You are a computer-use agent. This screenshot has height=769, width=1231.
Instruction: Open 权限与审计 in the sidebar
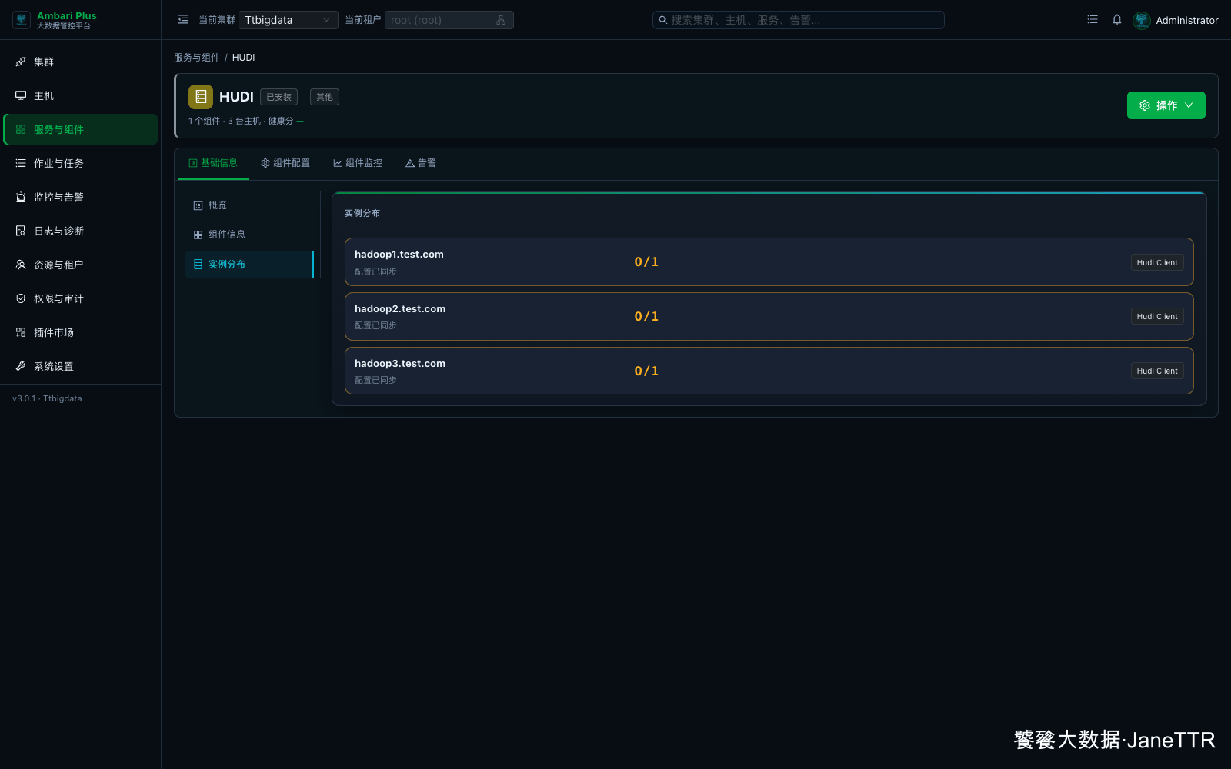click(80, 298)
